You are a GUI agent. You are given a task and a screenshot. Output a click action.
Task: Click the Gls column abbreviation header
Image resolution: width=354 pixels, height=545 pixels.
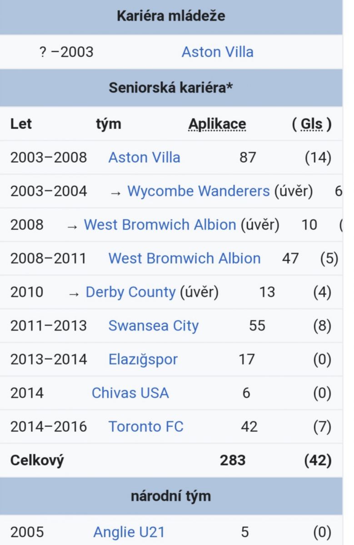(312, 124)
